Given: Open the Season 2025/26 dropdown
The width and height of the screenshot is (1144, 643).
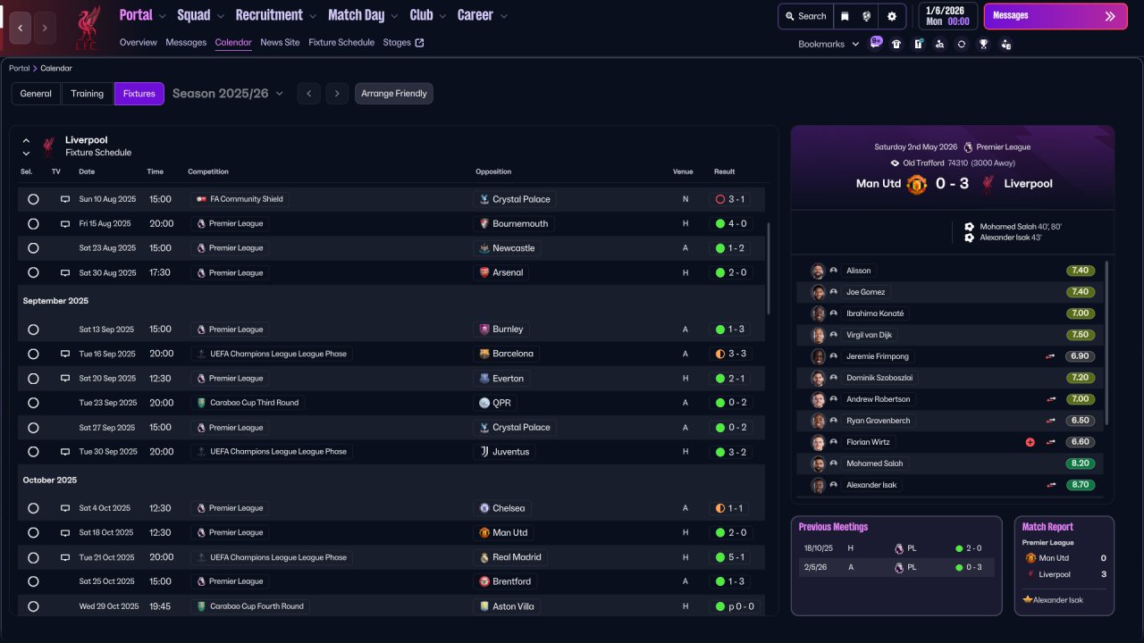Looking at the screenshot, I should (228, 94).
